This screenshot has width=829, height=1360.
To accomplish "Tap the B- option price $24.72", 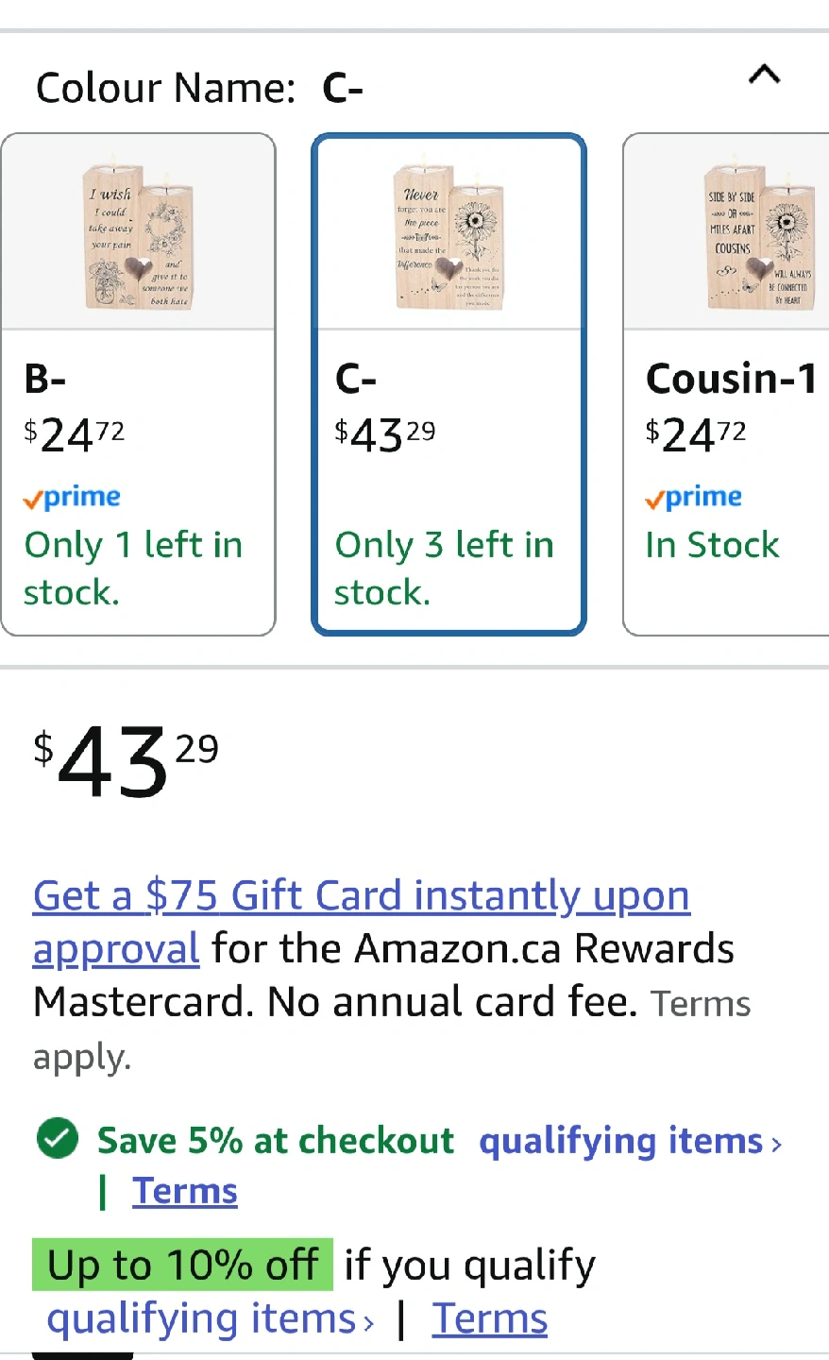I will pyautogui.click(x=75, y=435).
